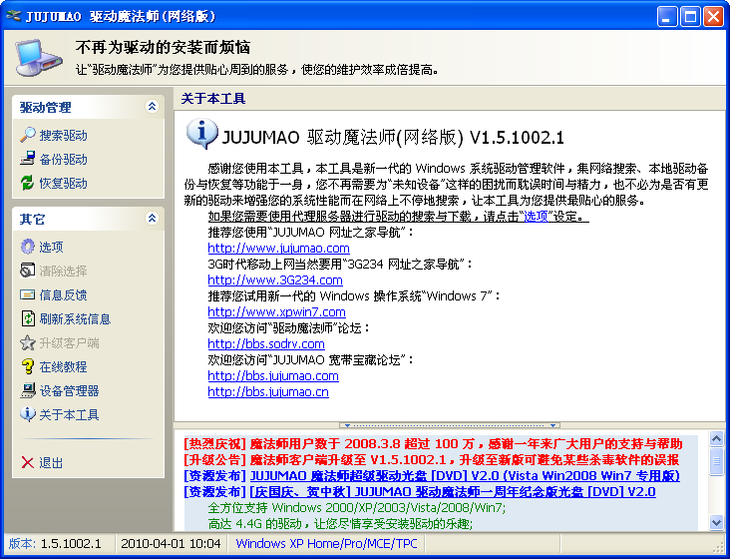Click the green arrows icon beside 恢复驱动

tap(28, 183)
